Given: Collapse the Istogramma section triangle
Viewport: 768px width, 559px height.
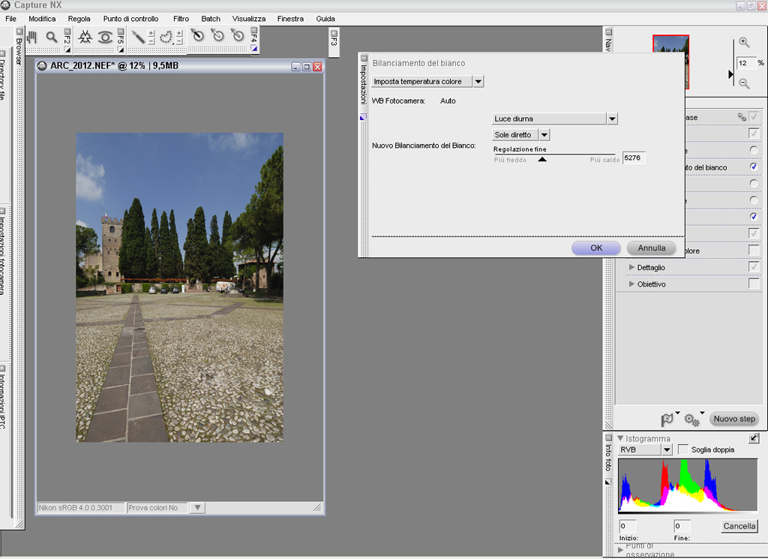Looking at the screenshot, I should pos(620,438).
